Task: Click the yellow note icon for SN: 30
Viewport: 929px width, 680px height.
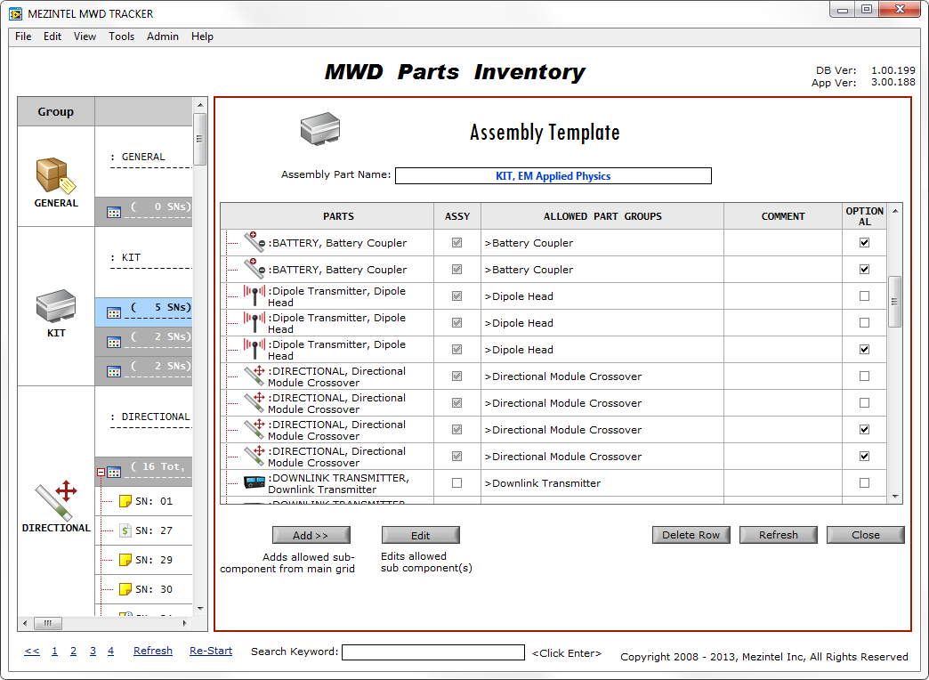Action: tap(125, 589)
